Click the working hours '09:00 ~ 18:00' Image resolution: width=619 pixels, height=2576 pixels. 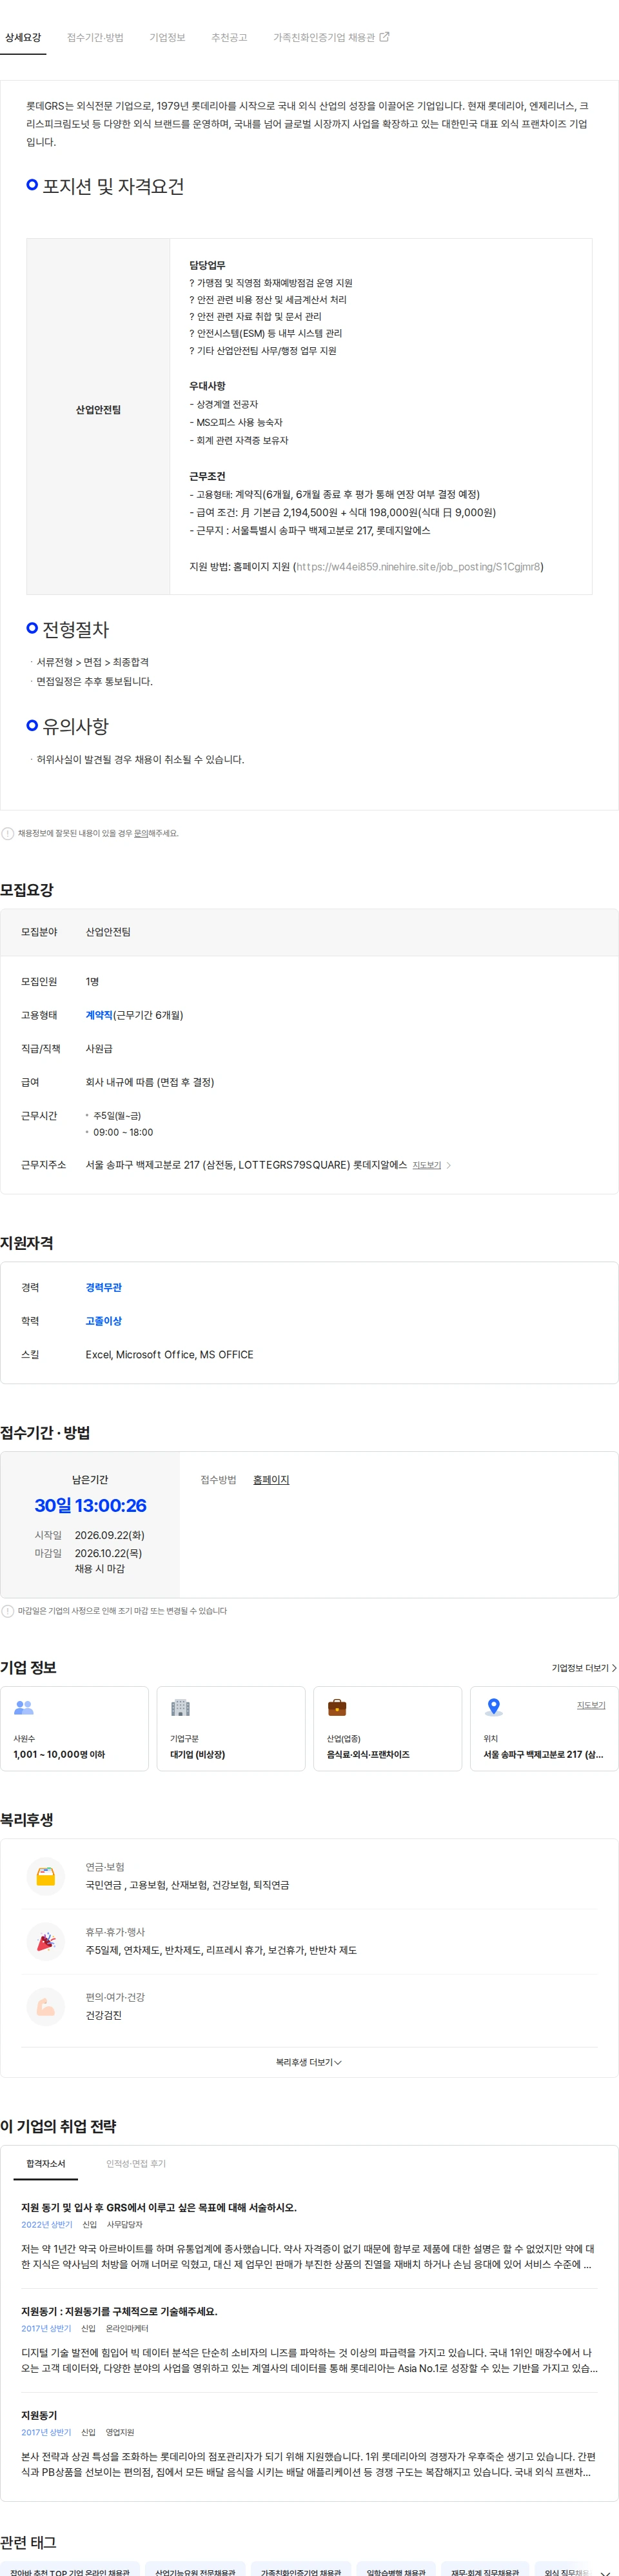pos(123,1132)
